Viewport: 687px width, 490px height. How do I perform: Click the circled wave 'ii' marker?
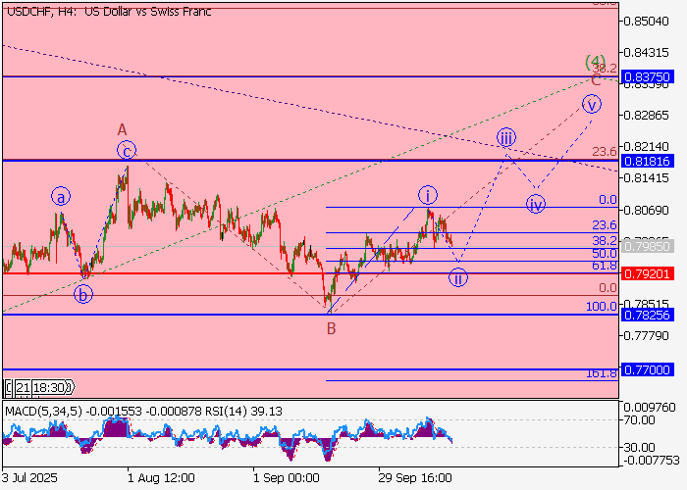click(x=457, y=277)
